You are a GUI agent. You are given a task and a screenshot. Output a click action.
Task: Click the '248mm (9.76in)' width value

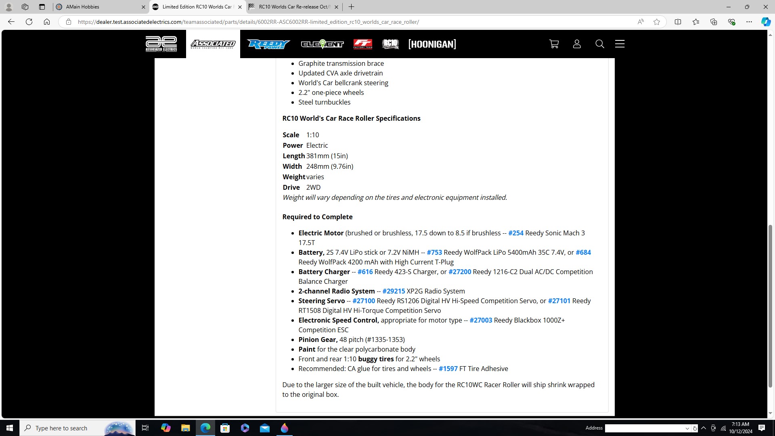click(329, 166)
